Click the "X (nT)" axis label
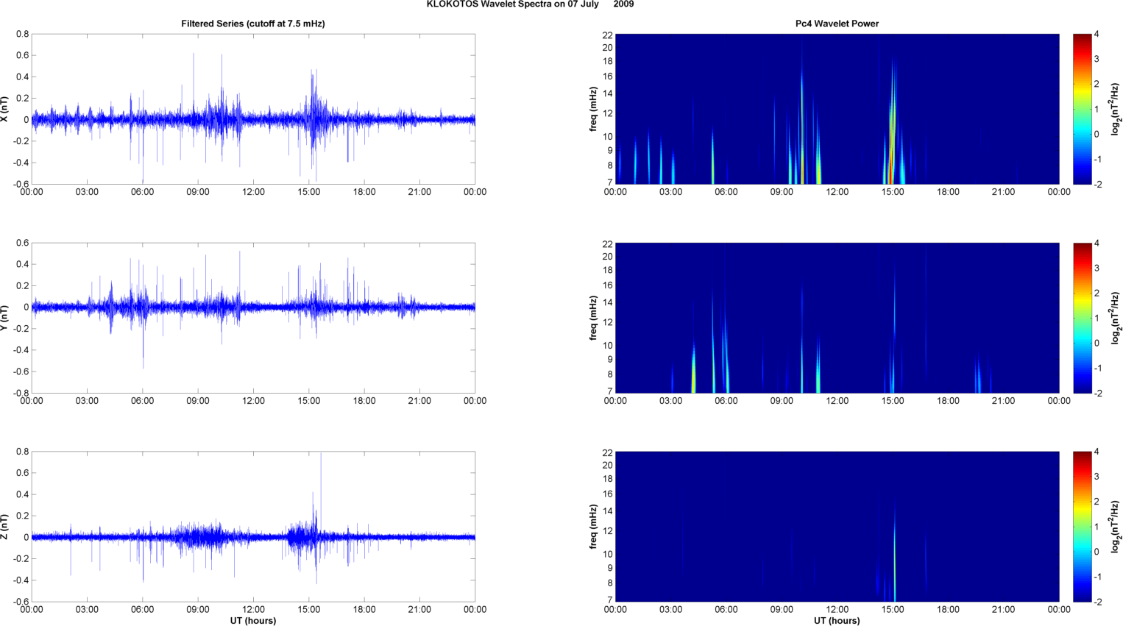The width and height of the screenshot is (1123, 626). pyautogui.click(x=5, y=109)
